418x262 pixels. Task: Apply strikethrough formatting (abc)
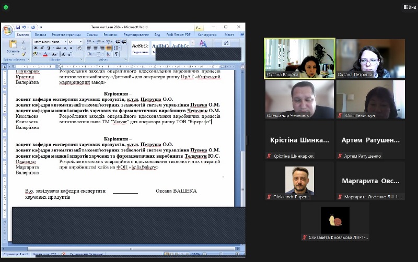59,48
